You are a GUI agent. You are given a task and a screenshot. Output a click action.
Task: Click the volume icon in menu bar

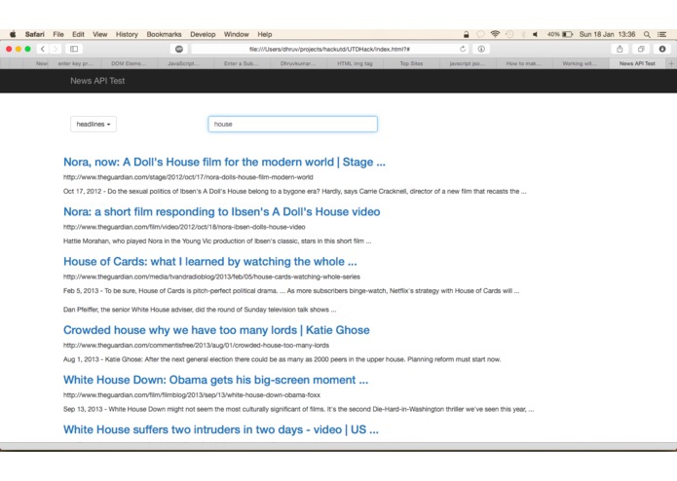coord(536,34)
